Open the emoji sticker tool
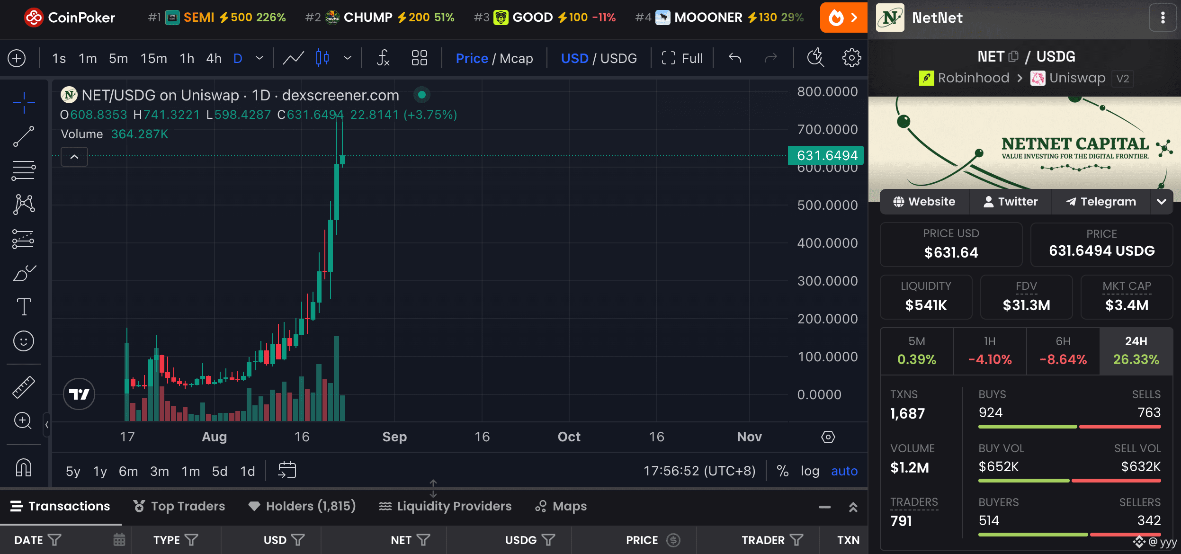Viewport: 1181px width, 554px height. [24, 341]
